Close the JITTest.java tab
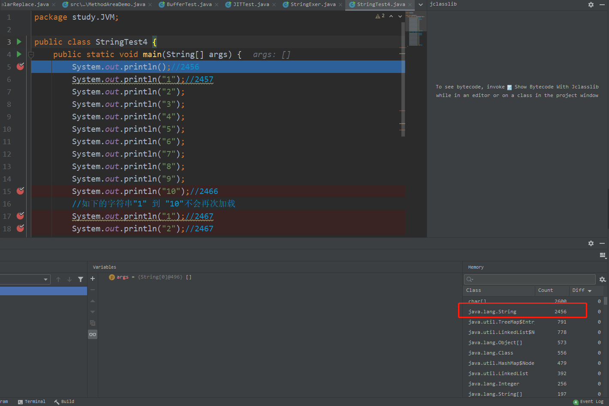 (x=274, y=5)
